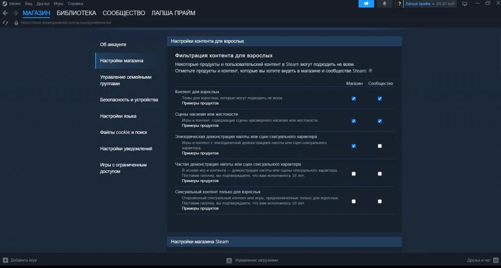Open Примеры продуктов under Эпизодическая демонстрация наготы
Screen dimensions: 501x268
pyautogui.click(x=200, y=153)
